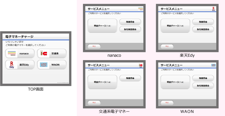Click ご利用のサービスを選択してください in 交通系電子マネー screen
This screenshot has width=225, height=116.
click(104, 70)
